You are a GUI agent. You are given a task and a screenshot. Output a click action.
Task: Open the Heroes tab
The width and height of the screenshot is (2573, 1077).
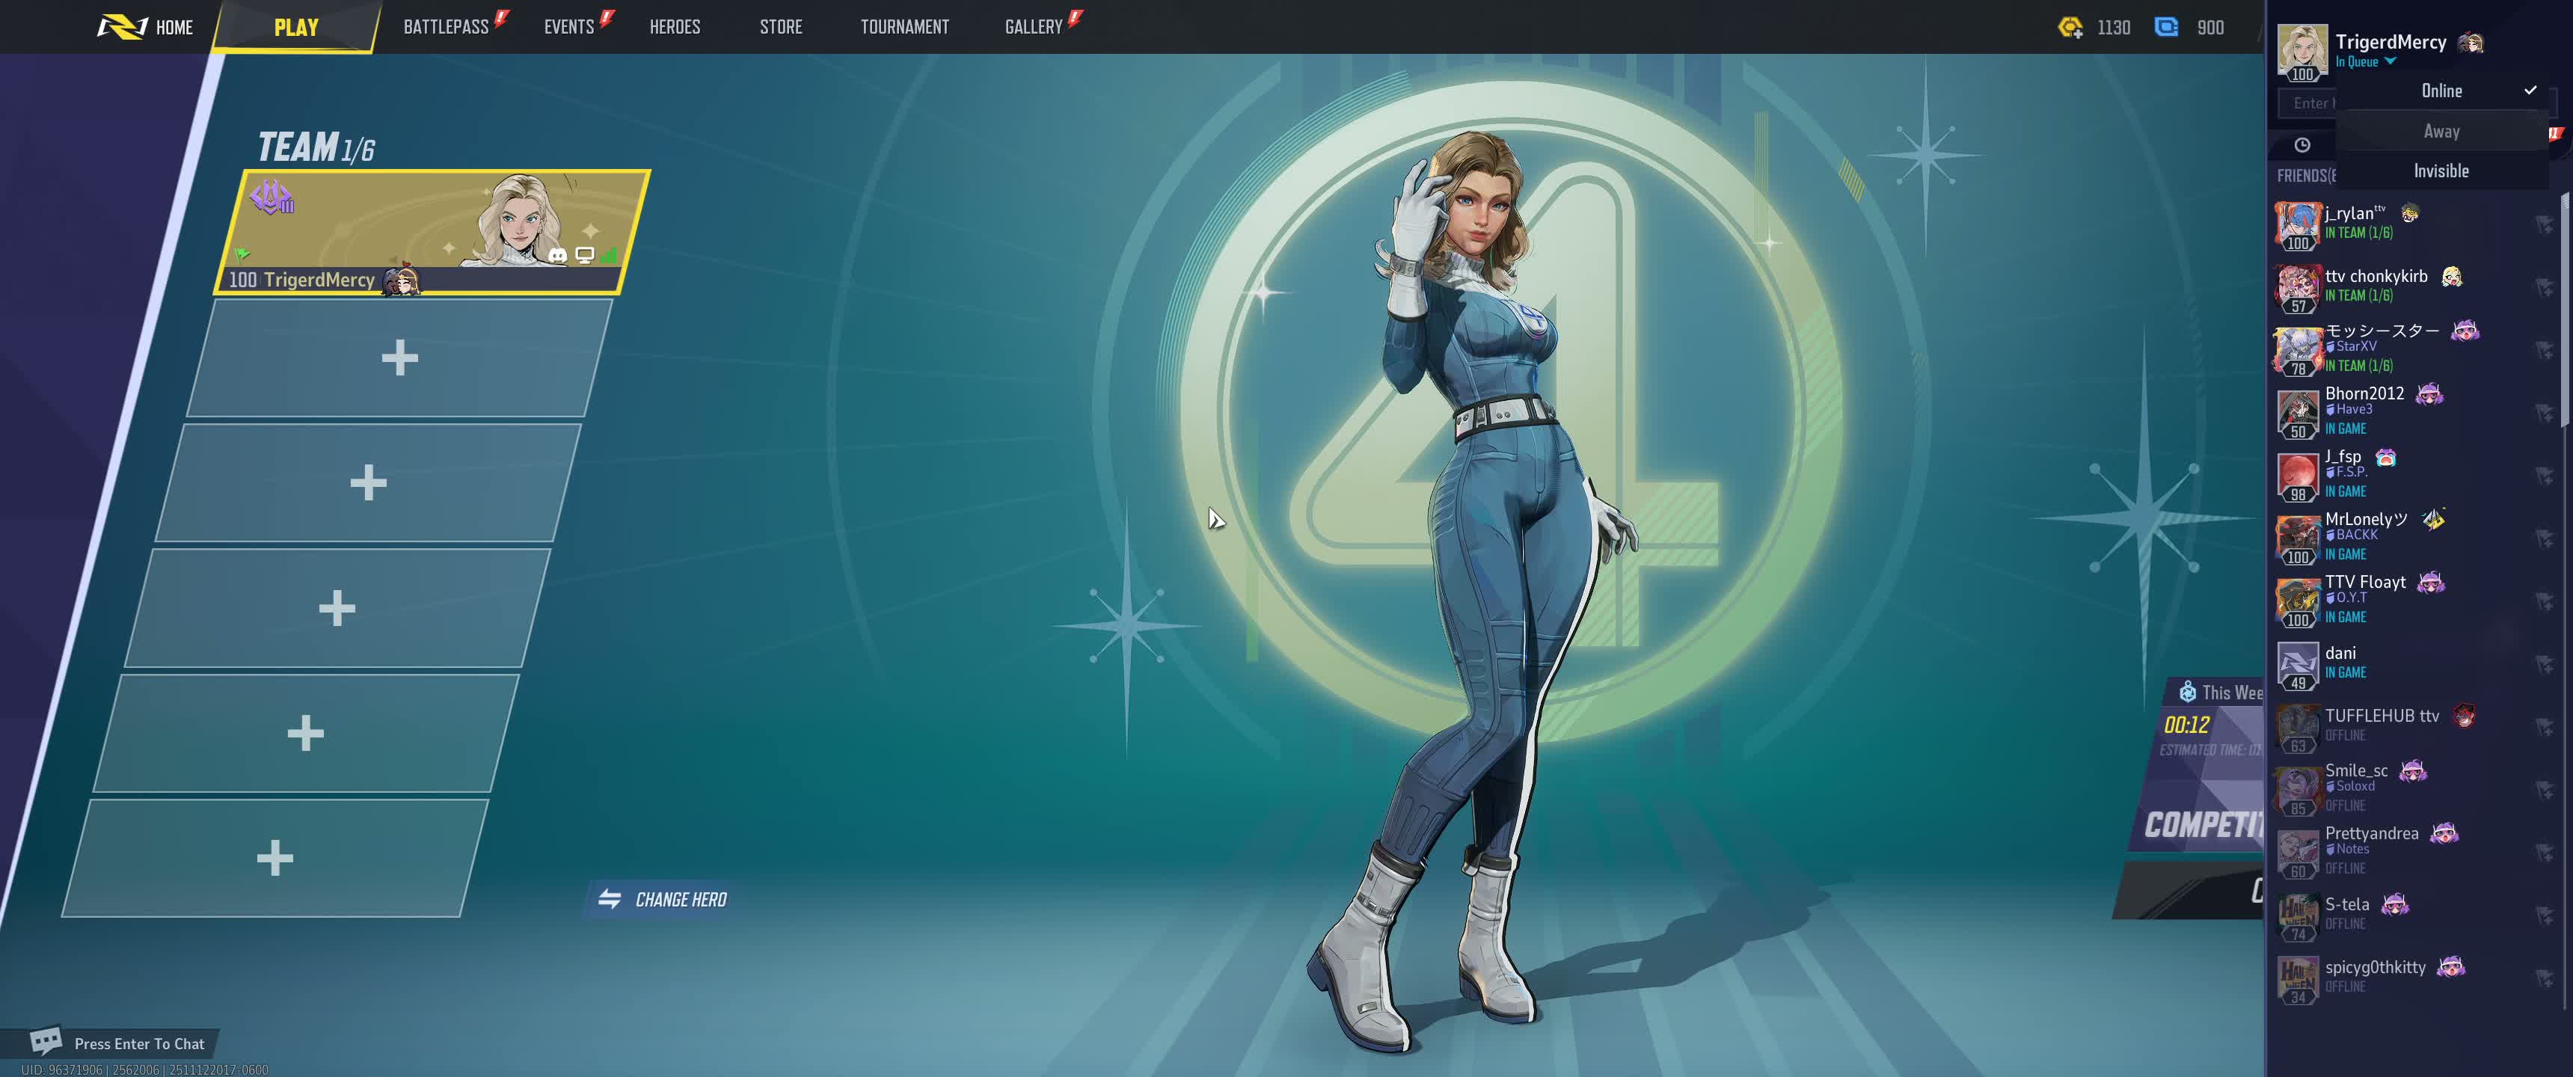674,27
